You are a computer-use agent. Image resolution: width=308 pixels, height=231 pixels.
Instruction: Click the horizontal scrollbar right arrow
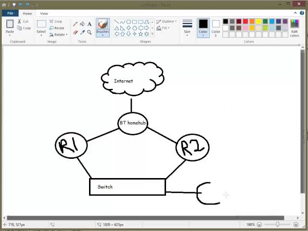pyautogui.click(x=298, y=218)
